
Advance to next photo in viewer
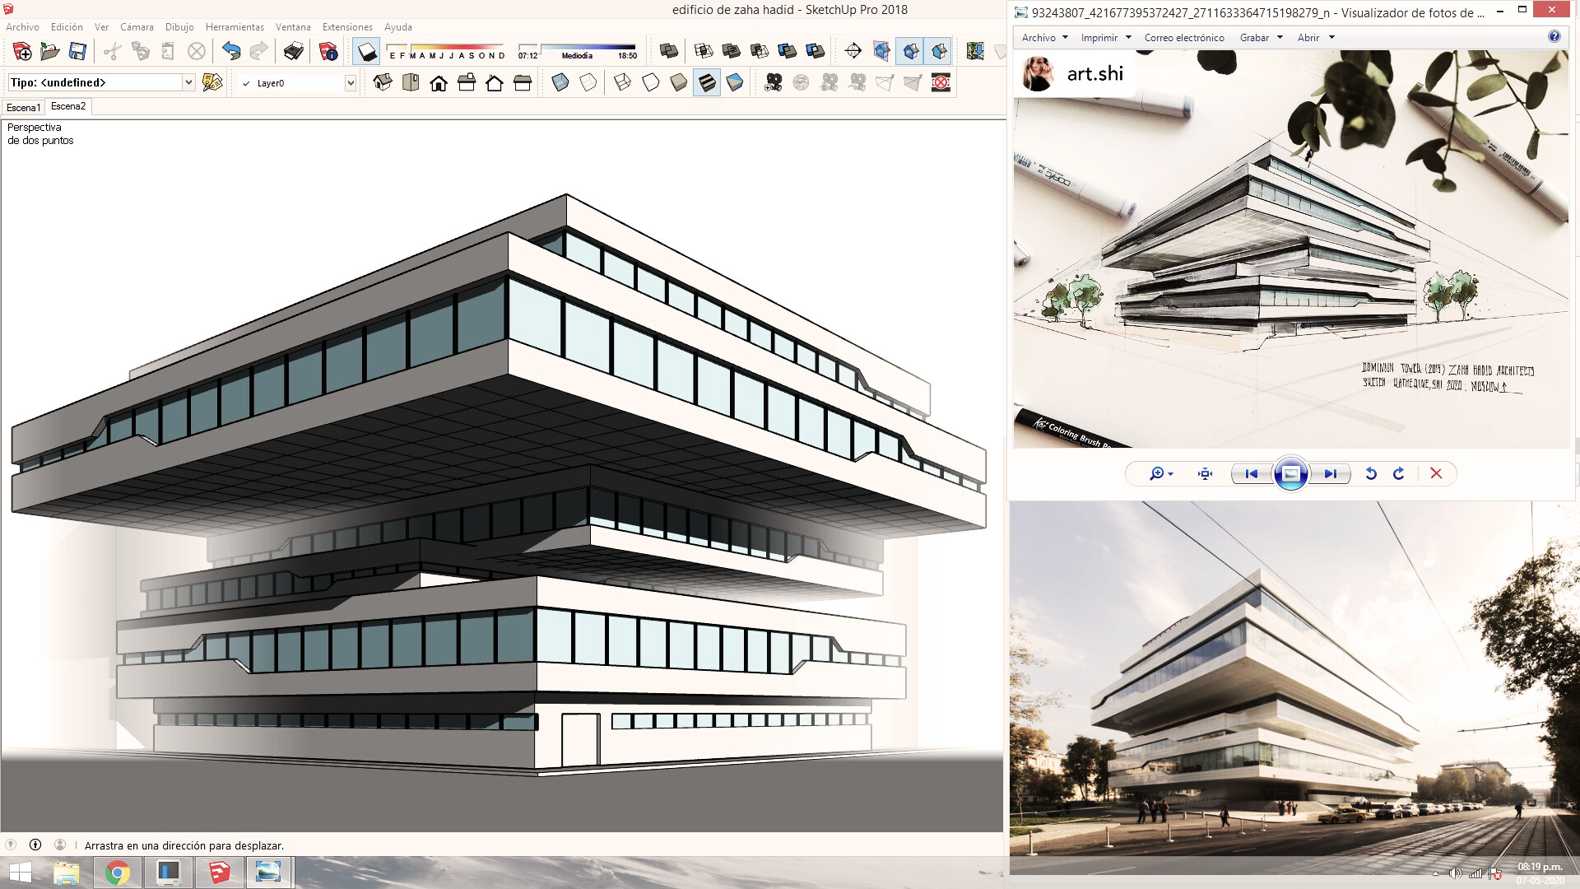pyautogui.click(x=1331, y=473)
